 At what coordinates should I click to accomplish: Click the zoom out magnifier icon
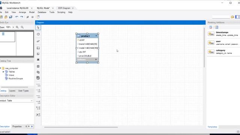[22, 27]
